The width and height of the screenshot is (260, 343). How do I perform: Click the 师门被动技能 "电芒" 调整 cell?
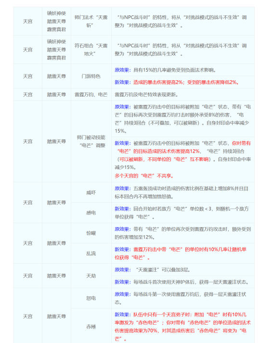click(x=91, y=141)
